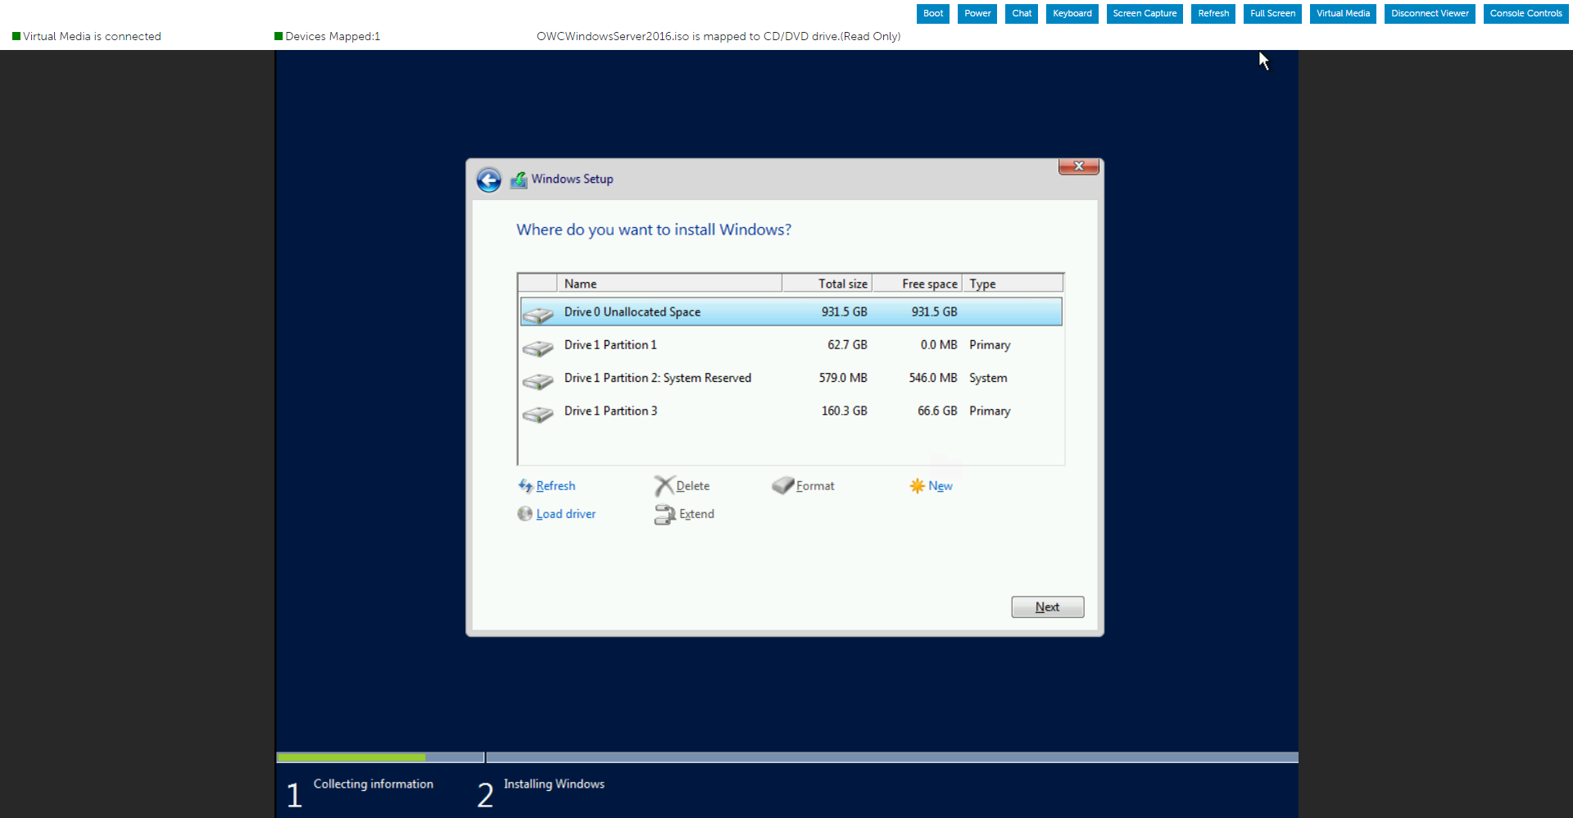Click the Devices Mapped:1 status
The width and height of the screenshot is (1573, 818).
pyautogui.click(x=333, y=36)
